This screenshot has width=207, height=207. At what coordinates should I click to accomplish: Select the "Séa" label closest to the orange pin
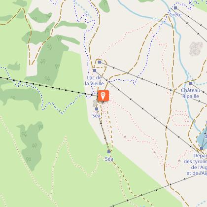click(x=96, y=116)
